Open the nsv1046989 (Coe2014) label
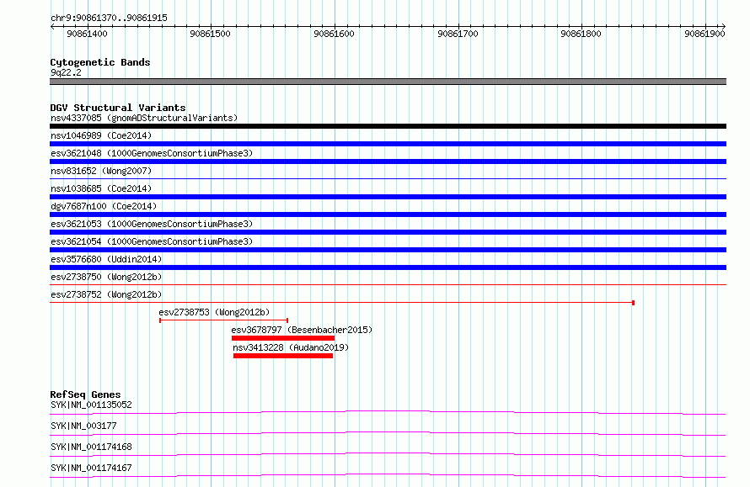The image size is (750, 487). pyautogui.click(x=101, y=135)
